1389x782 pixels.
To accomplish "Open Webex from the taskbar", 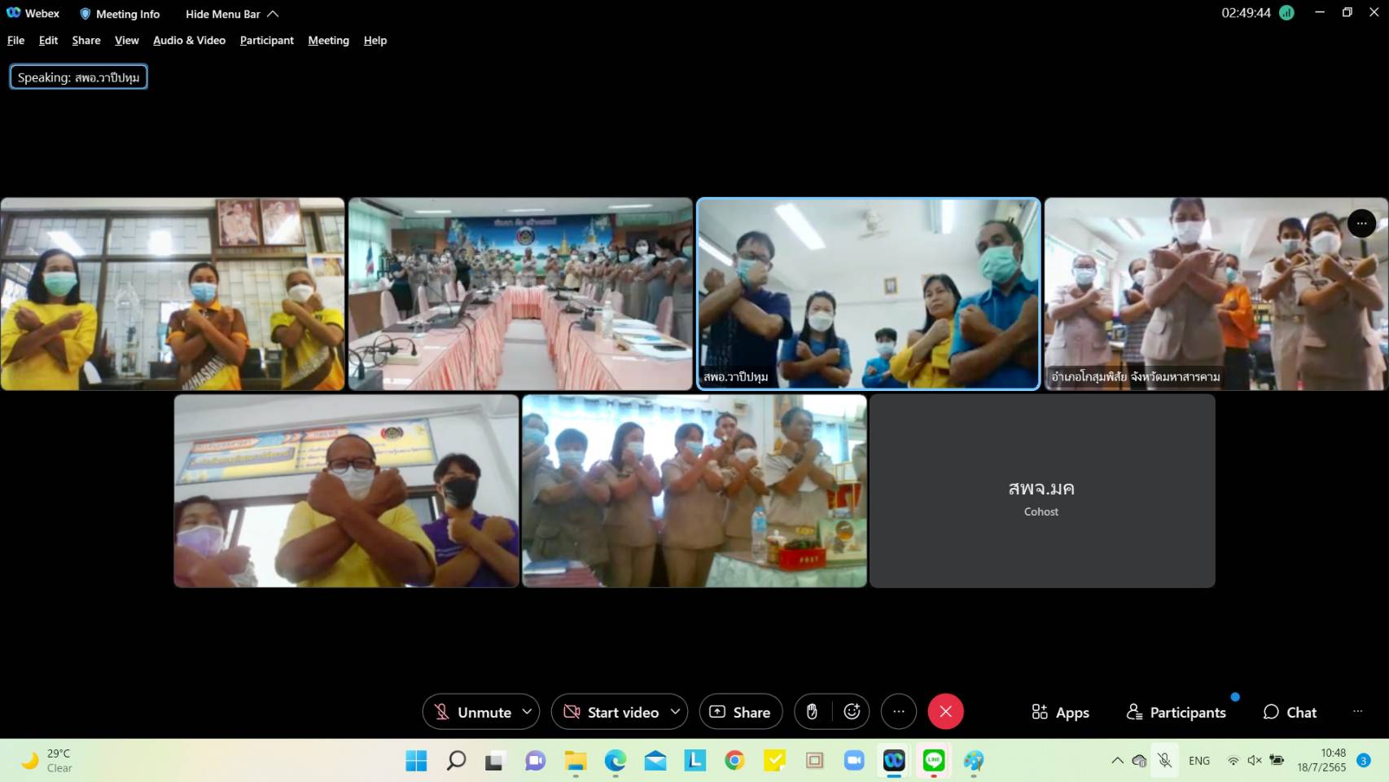I will coord(894,761).
